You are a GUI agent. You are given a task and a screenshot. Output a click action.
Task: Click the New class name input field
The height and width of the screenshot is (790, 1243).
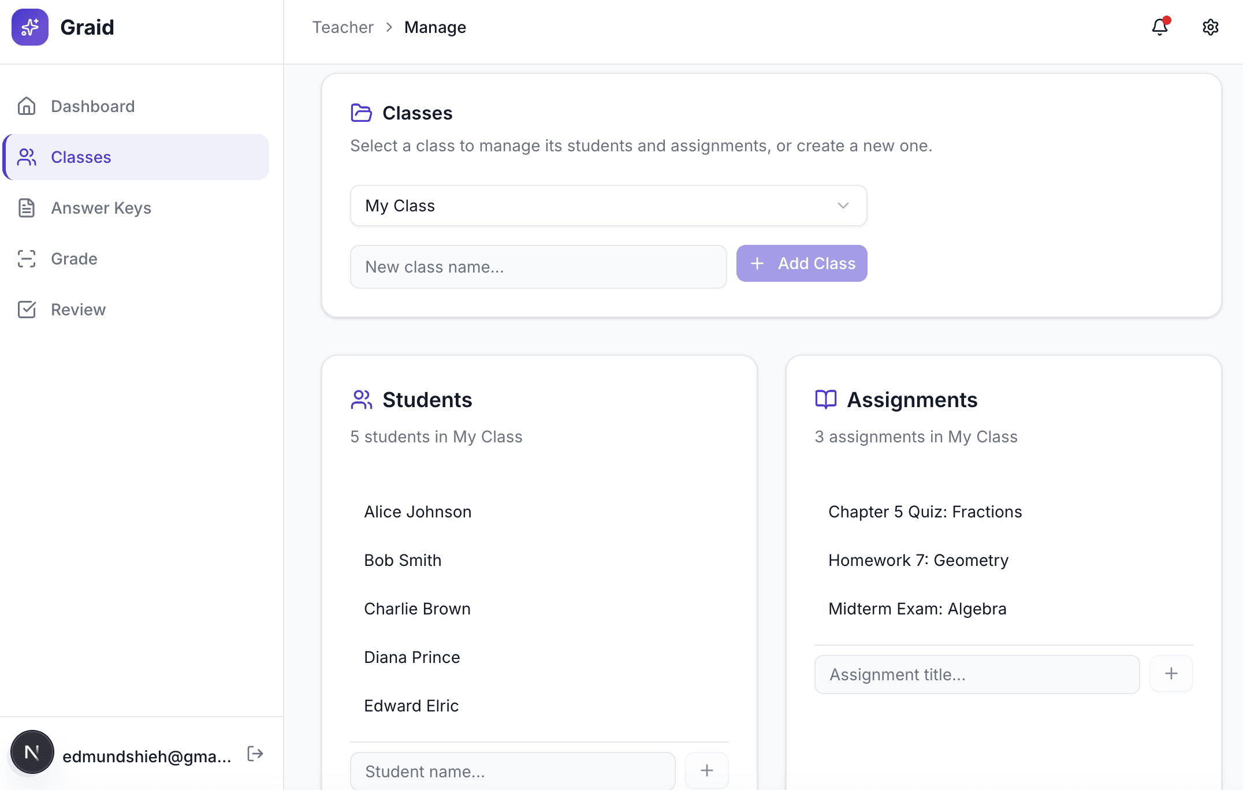pos(538,267)
